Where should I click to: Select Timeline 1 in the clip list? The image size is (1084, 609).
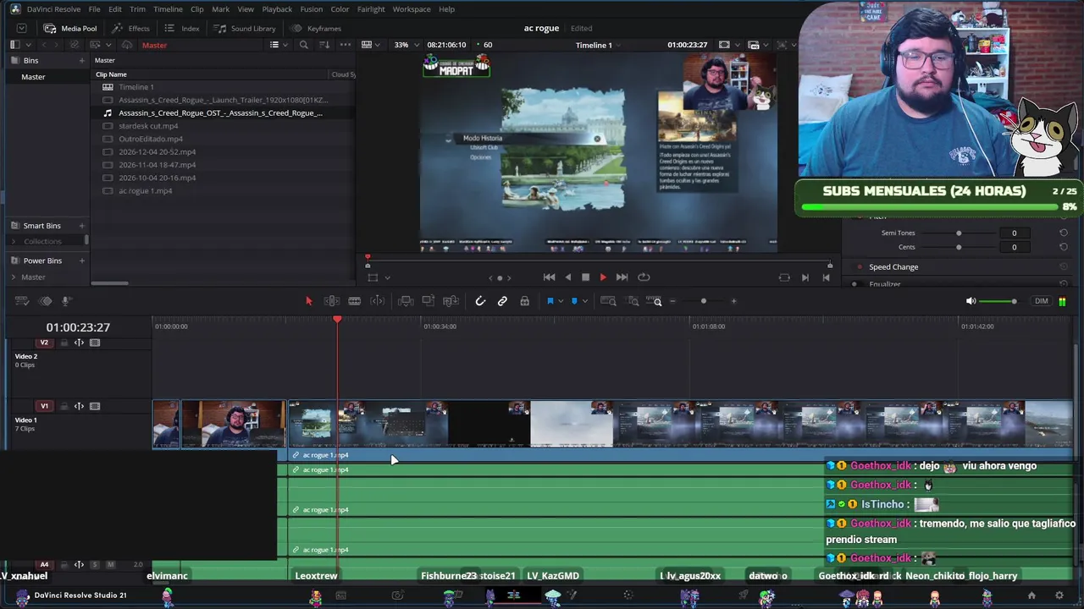(x=136, y=87)
